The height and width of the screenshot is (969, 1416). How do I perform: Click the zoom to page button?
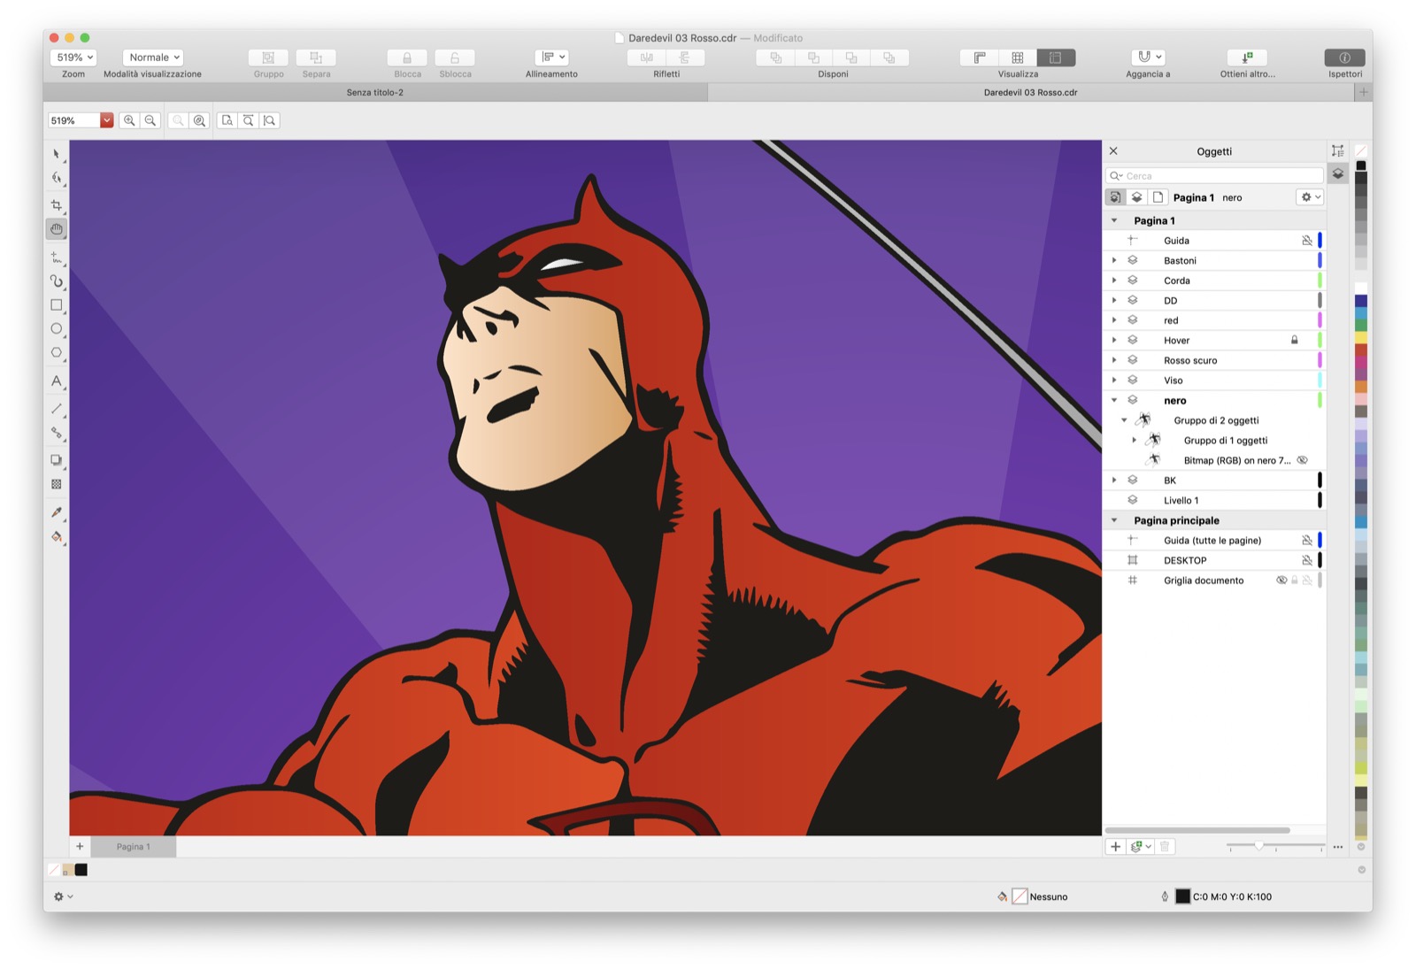point(227,120)
